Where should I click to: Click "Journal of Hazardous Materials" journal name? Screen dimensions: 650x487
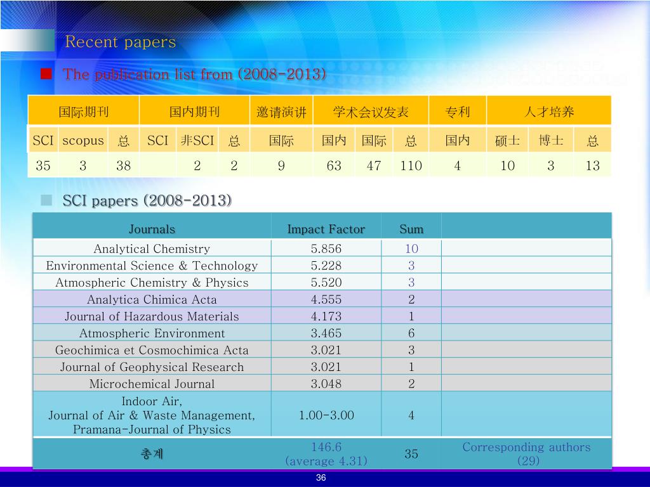click(x=152, y=316)
